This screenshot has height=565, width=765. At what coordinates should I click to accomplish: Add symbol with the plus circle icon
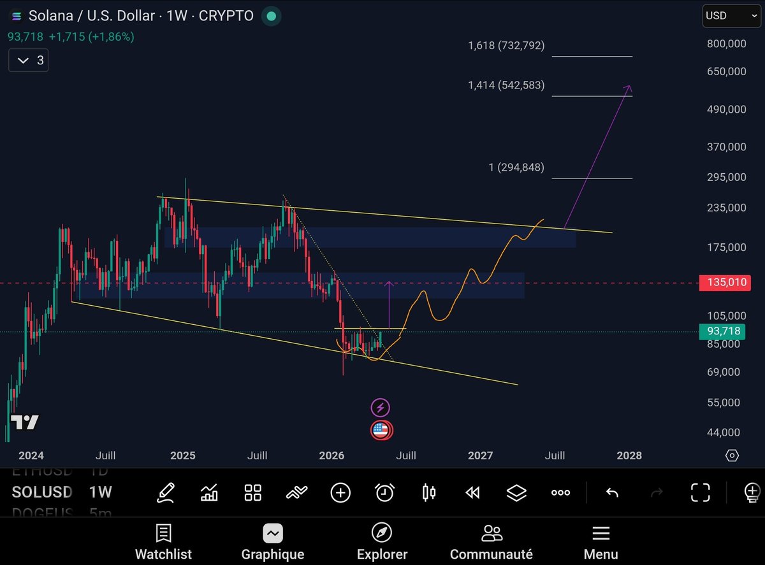click(x=340, y=492)
